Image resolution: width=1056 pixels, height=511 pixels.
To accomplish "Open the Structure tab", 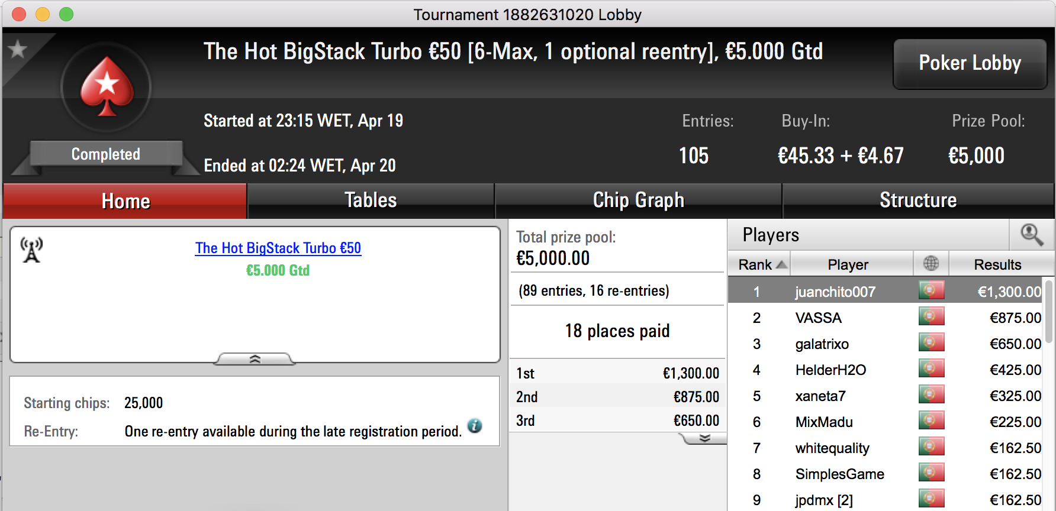I will [x=918, y=200].
